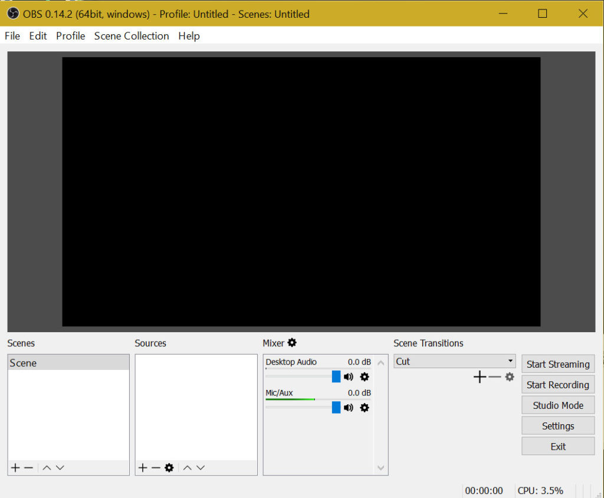The image size is (604, 498).
Task: Click Start Recording
Action: click(x=558, y=385)
